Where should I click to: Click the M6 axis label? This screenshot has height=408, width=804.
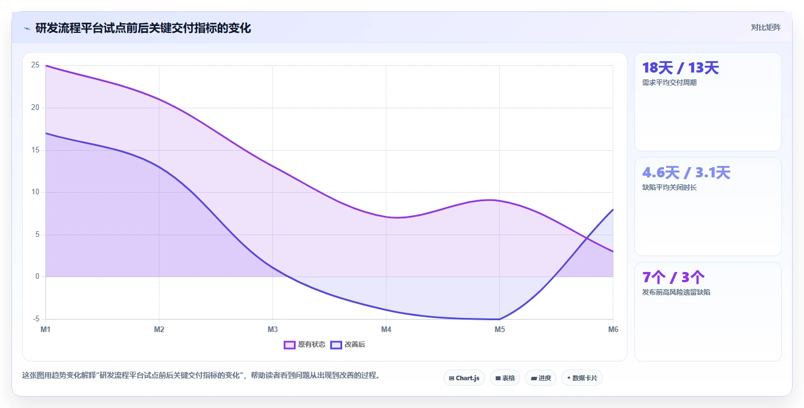click(613, 329)
